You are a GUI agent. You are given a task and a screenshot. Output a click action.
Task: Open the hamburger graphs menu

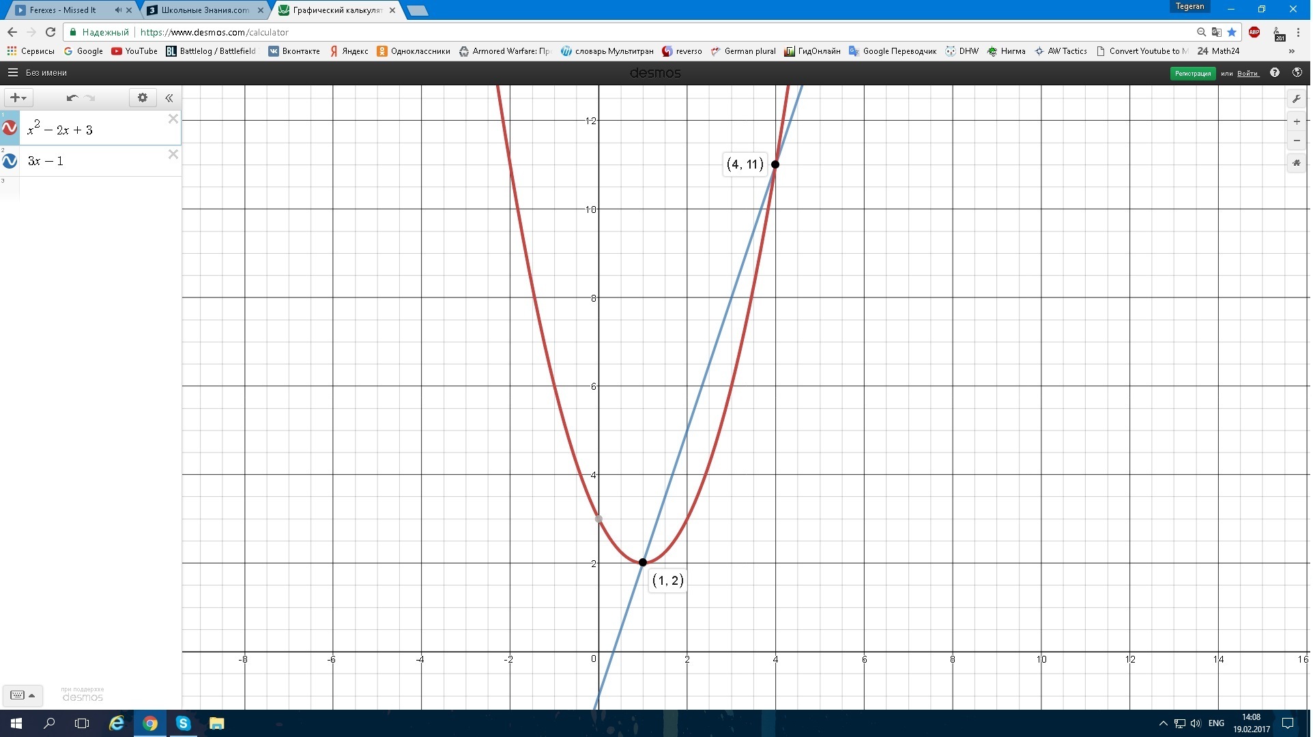click(x=12, y=72)
